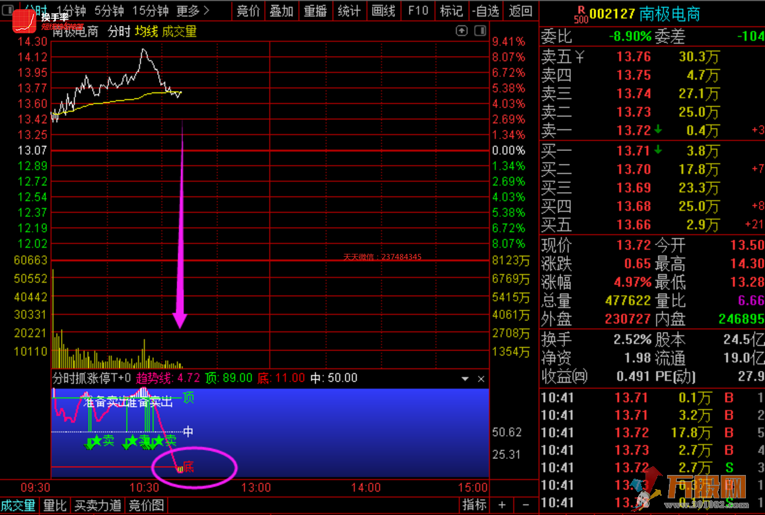765x515 pixels.
Task: Click the 13:00 label on the time axis
Action: (x=256, y=488)
